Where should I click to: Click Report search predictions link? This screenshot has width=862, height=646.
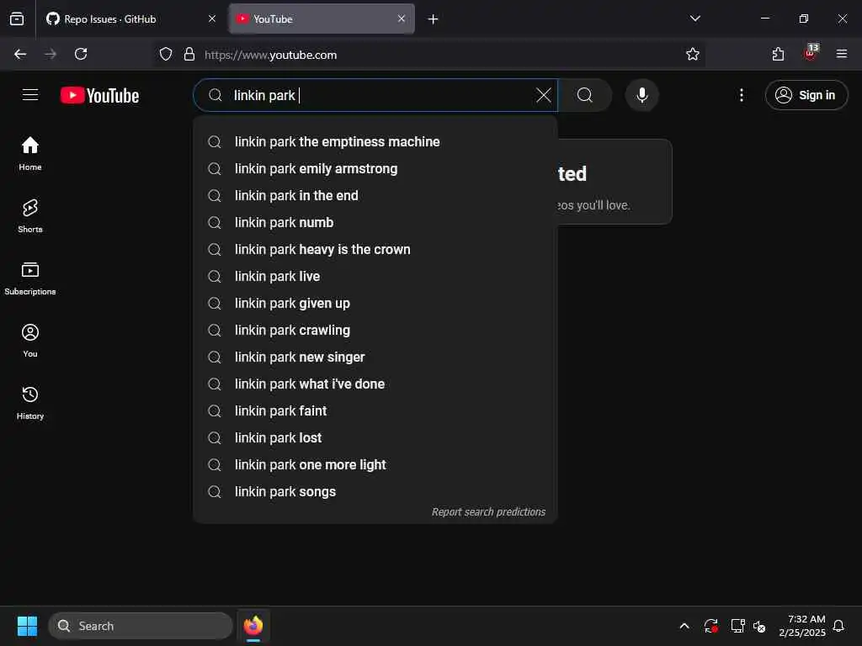[488, 512]
